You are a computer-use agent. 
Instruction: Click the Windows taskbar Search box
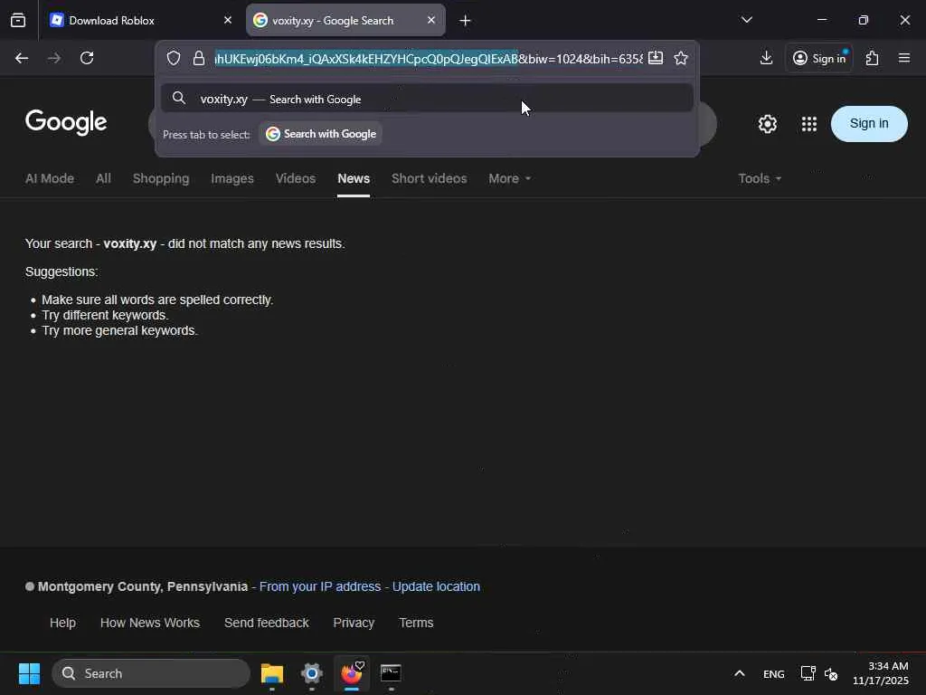pyautogui.click(x=151, y=673)
